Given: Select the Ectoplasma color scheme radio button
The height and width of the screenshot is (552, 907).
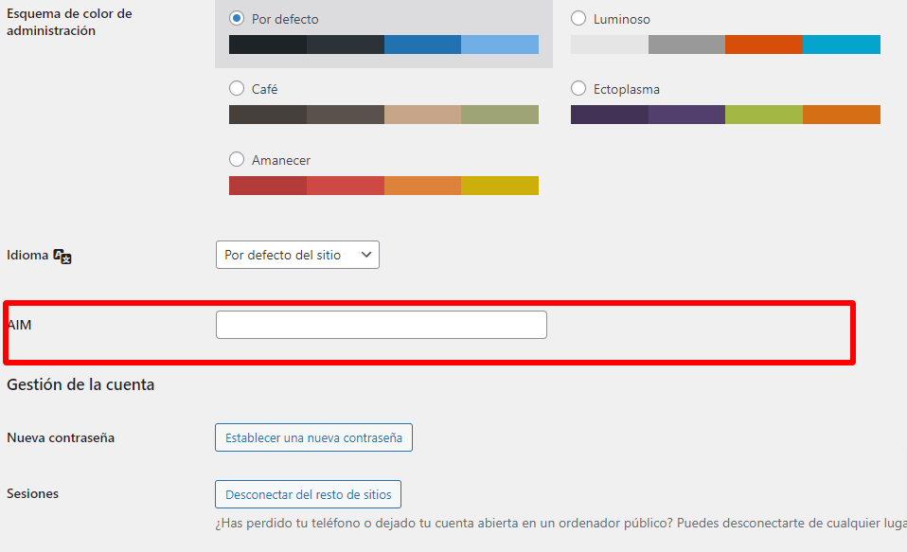Looking at the screenshot, I should click(578, 89).
